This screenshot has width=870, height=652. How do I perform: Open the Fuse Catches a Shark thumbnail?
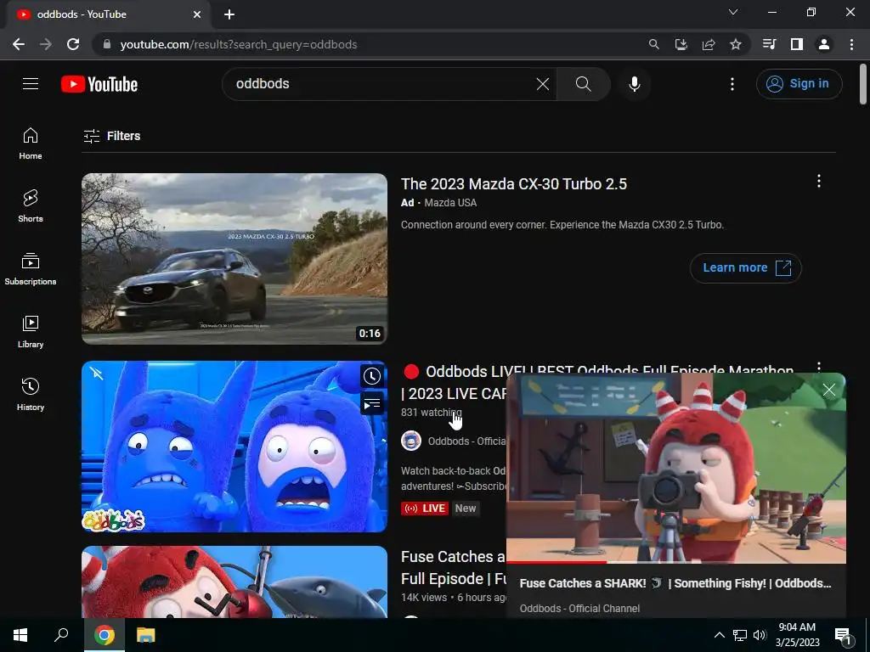tap(234, 582)
